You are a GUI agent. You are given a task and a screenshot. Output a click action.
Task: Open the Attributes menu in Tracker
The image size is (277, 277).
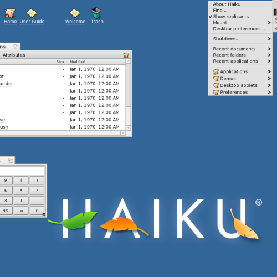click(14, 55)
